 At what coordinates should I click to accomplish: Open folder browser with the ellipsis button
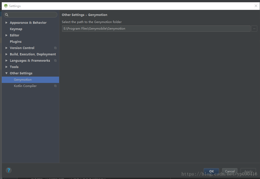[x=254, y=29]
